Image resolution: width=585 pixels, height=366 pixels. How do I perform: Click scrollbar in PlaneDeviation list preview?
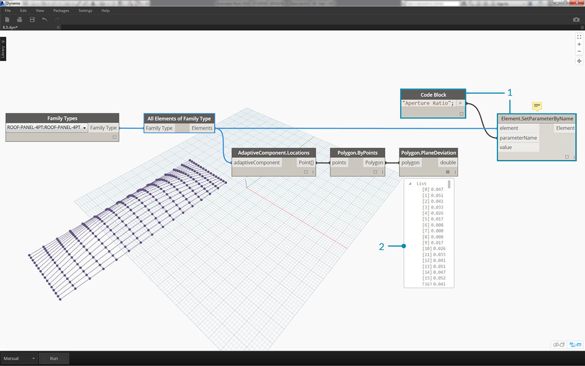tap(449, 184)
